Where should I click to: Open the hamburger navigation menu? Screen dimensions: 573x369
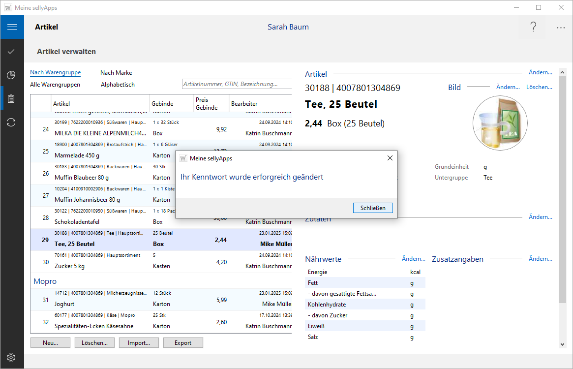pyautogui.click(x=12, y=27)
